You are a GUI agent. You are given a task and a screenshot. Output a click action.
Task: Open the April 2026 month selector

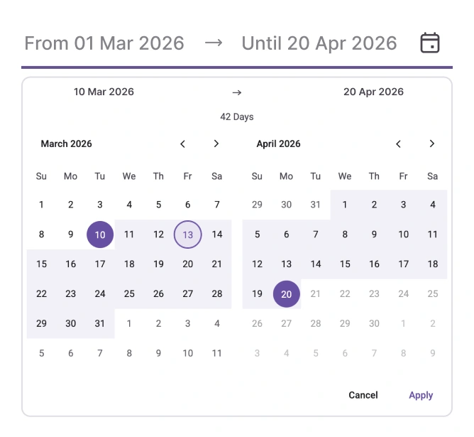click(x=278, y=144)
